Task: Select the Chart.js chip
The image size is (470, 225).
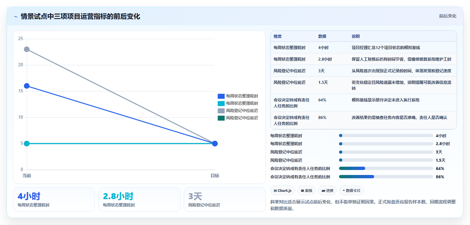Action: tap(283, 191)
